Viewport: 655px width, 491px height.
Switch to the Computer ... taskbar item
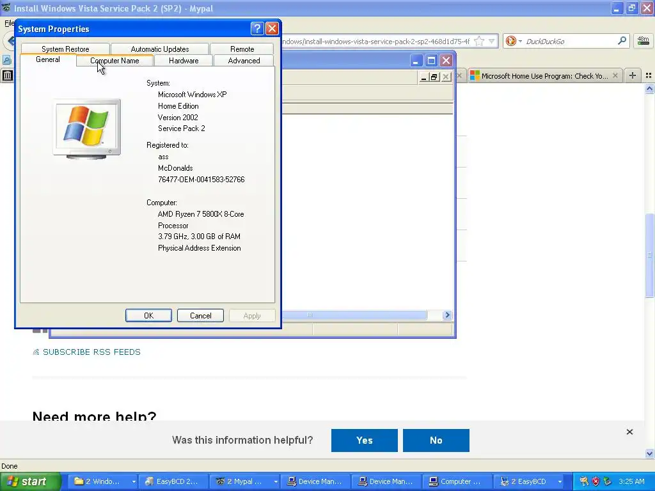(x=457, y=481)
